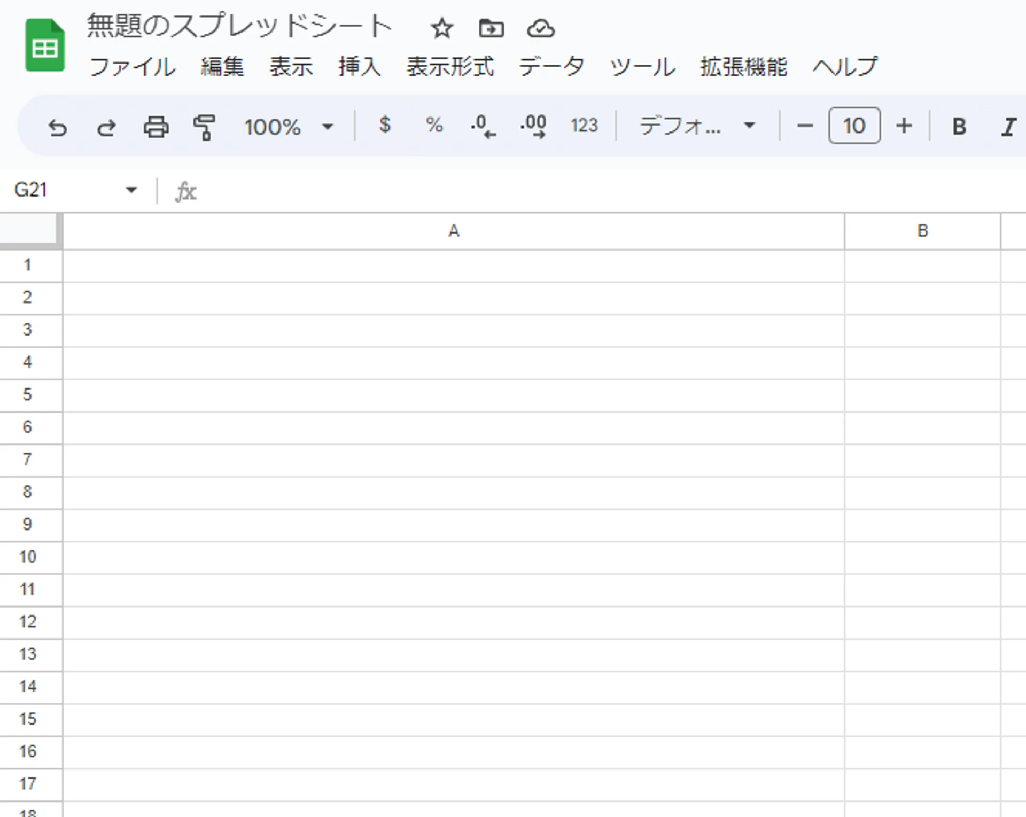Click the undo arrow icon
Screen dimensions: 1026x817
coord(58,127)
